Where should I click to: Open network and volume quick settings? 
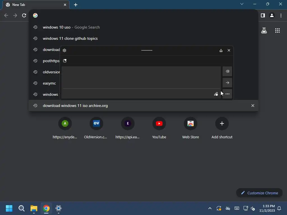(x=249, y=208)
